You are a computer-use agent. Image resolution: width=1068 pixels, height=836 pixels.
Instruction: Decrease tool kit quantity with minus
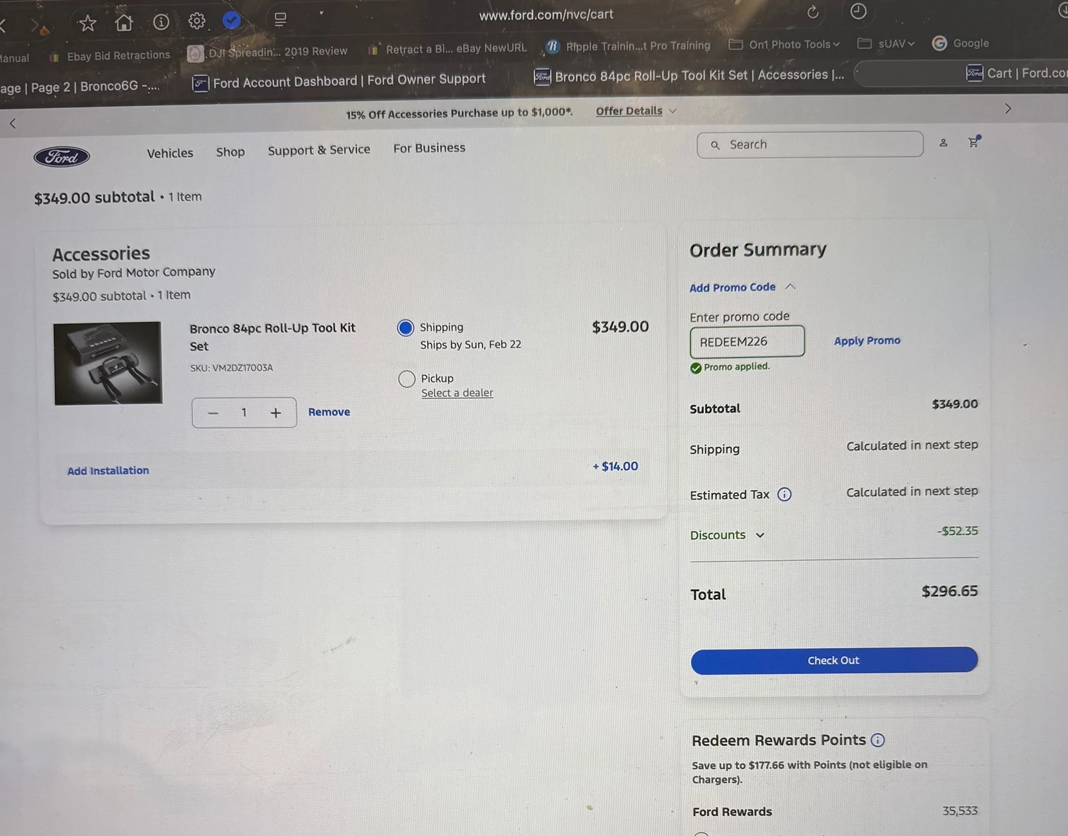click(x=213, y=413)
